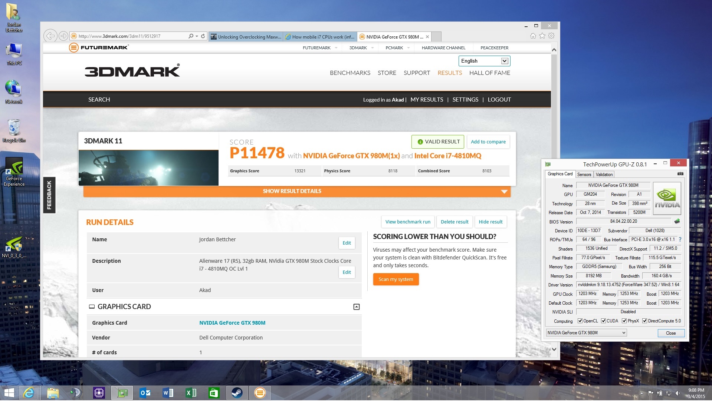Open the browser tools gear icon
Viewport: 712px width, 401px height.
551,36
